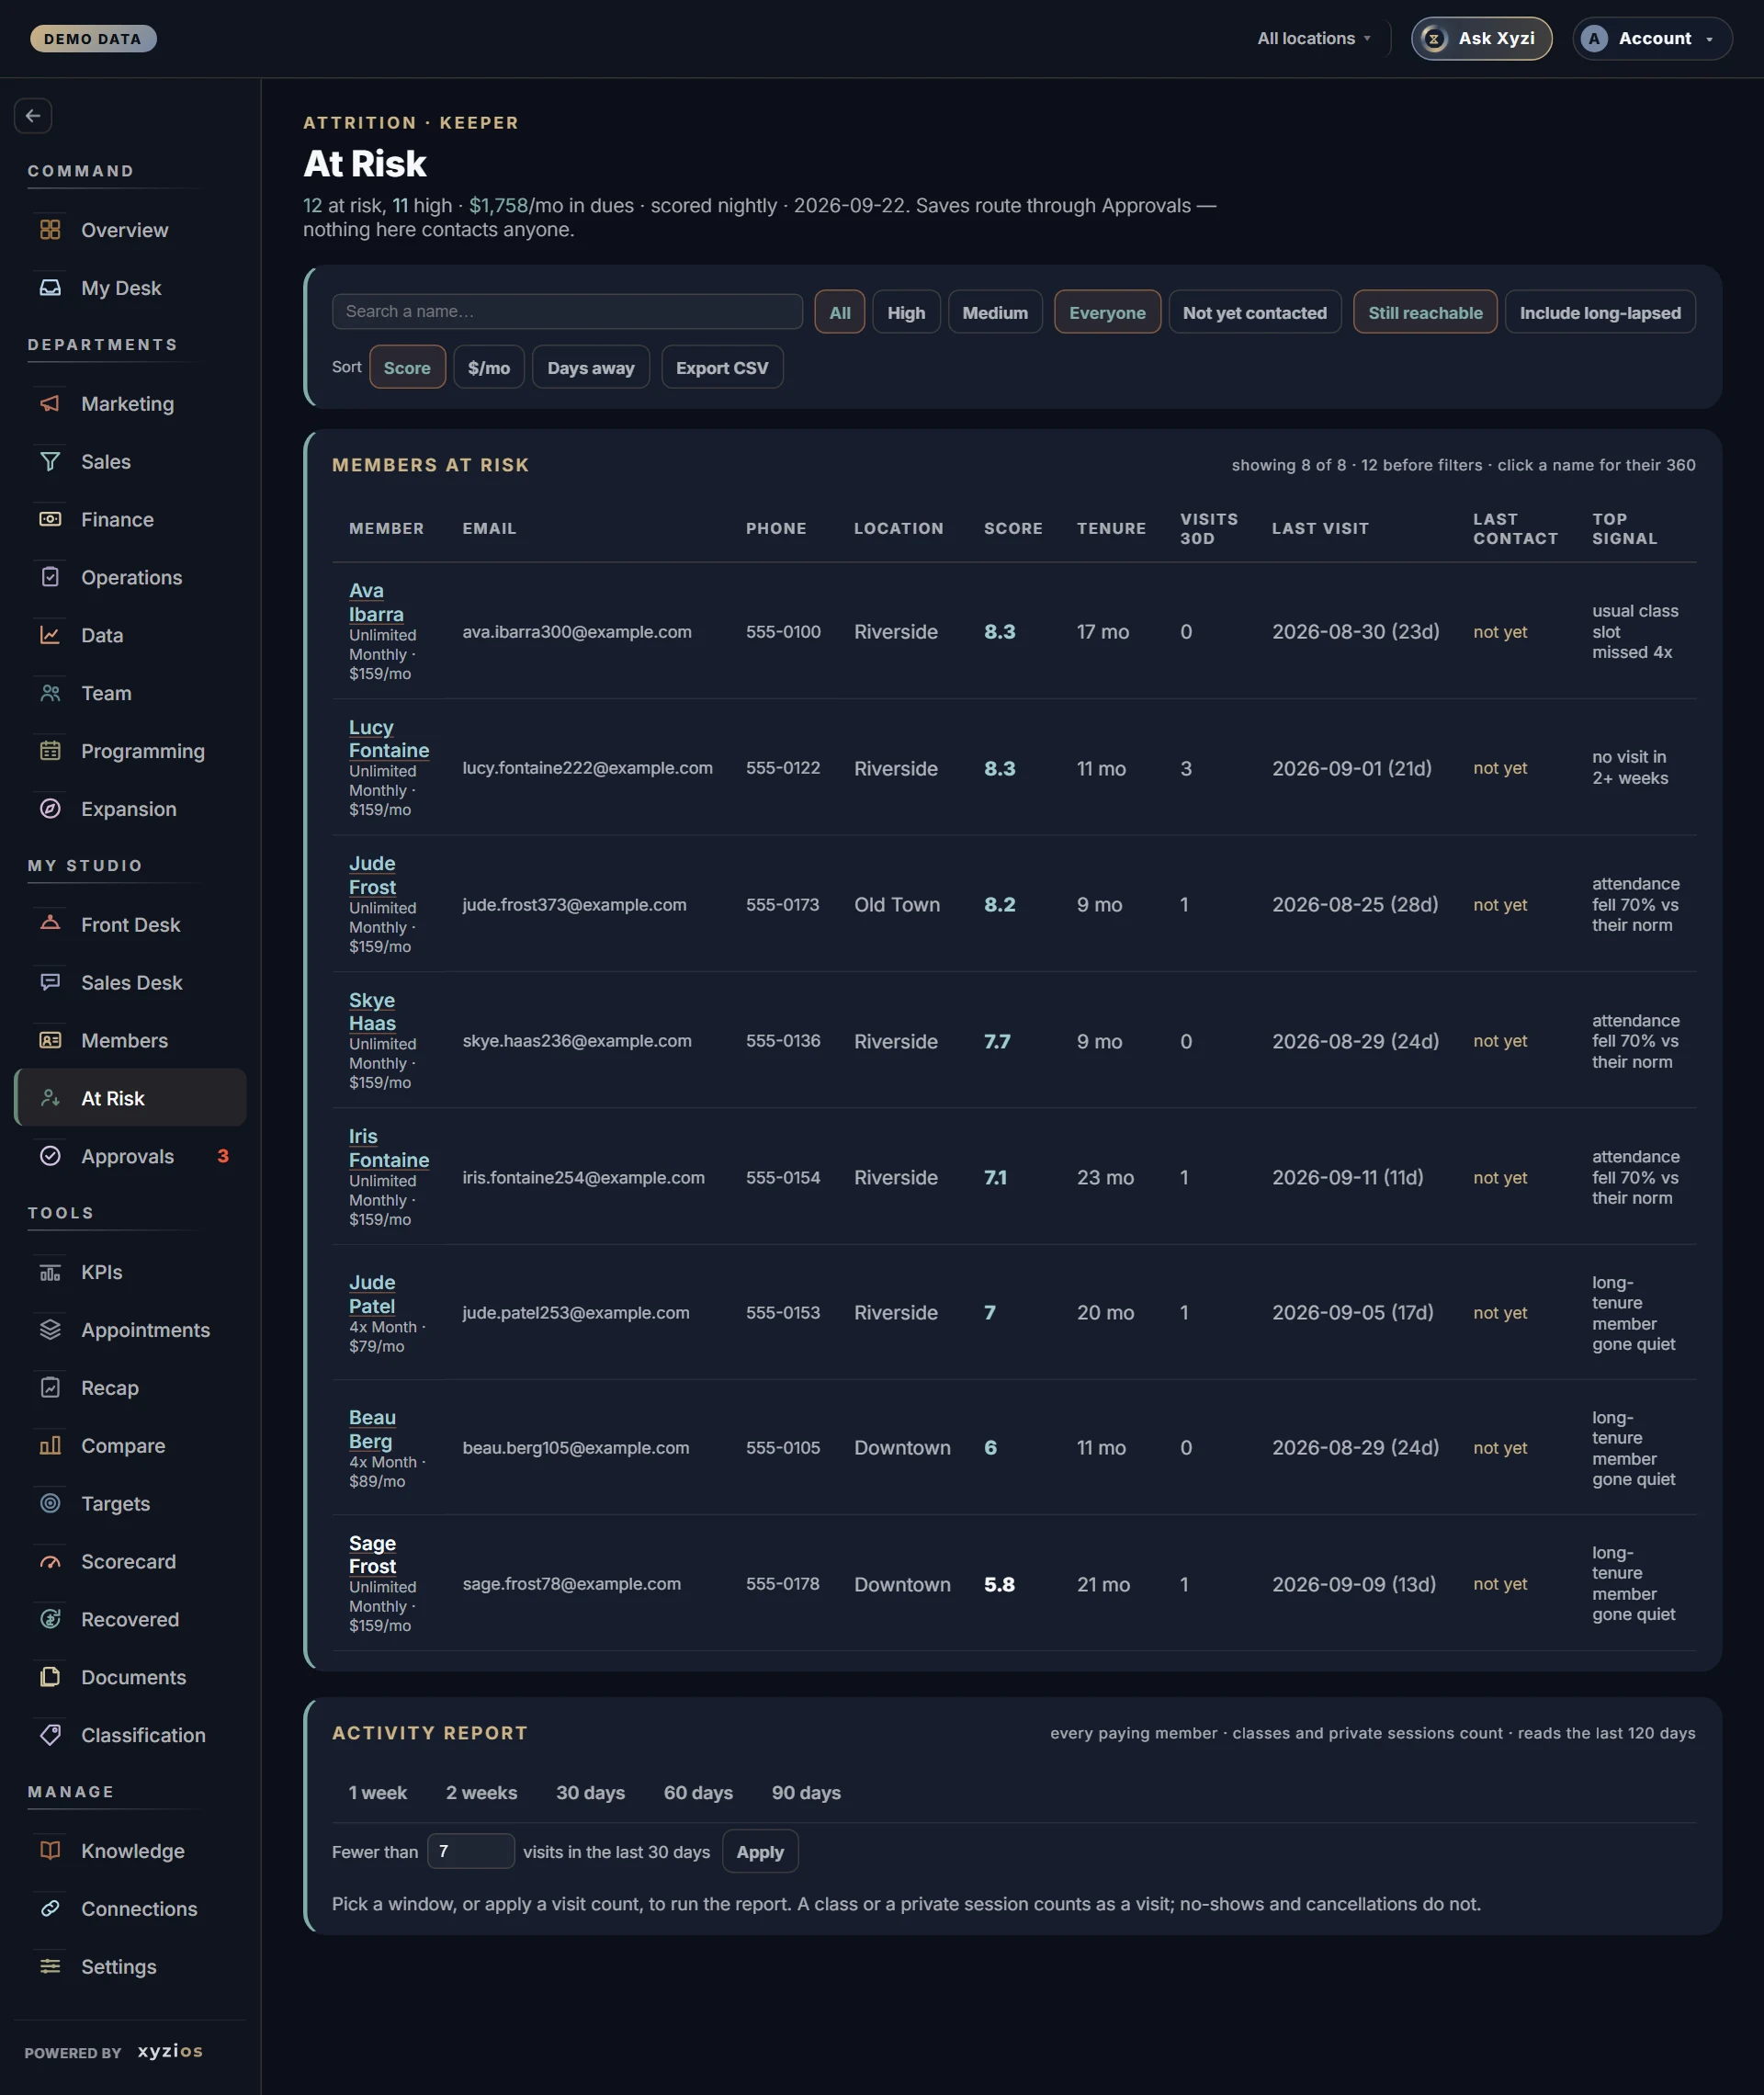Focus the Search a name field
Screen dimensions: 1764x2095
pyautogui.click(x=567, y=312)
